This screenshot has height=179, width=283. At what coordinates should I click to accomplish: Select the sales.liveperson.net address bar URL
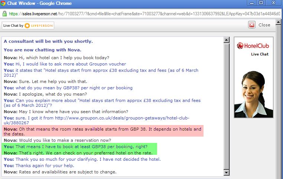(144, 14)
